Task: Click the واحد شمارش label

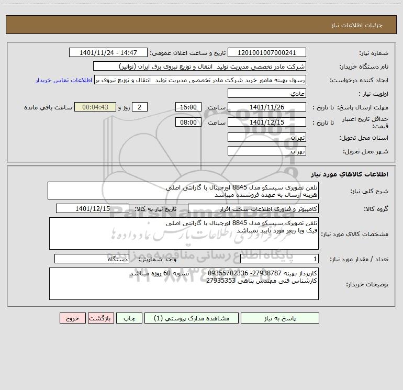Action: [x=158, y=259]
